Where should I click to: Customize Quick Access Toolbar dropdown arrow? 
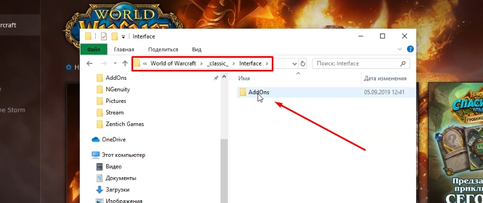click(x=123, y=37)
